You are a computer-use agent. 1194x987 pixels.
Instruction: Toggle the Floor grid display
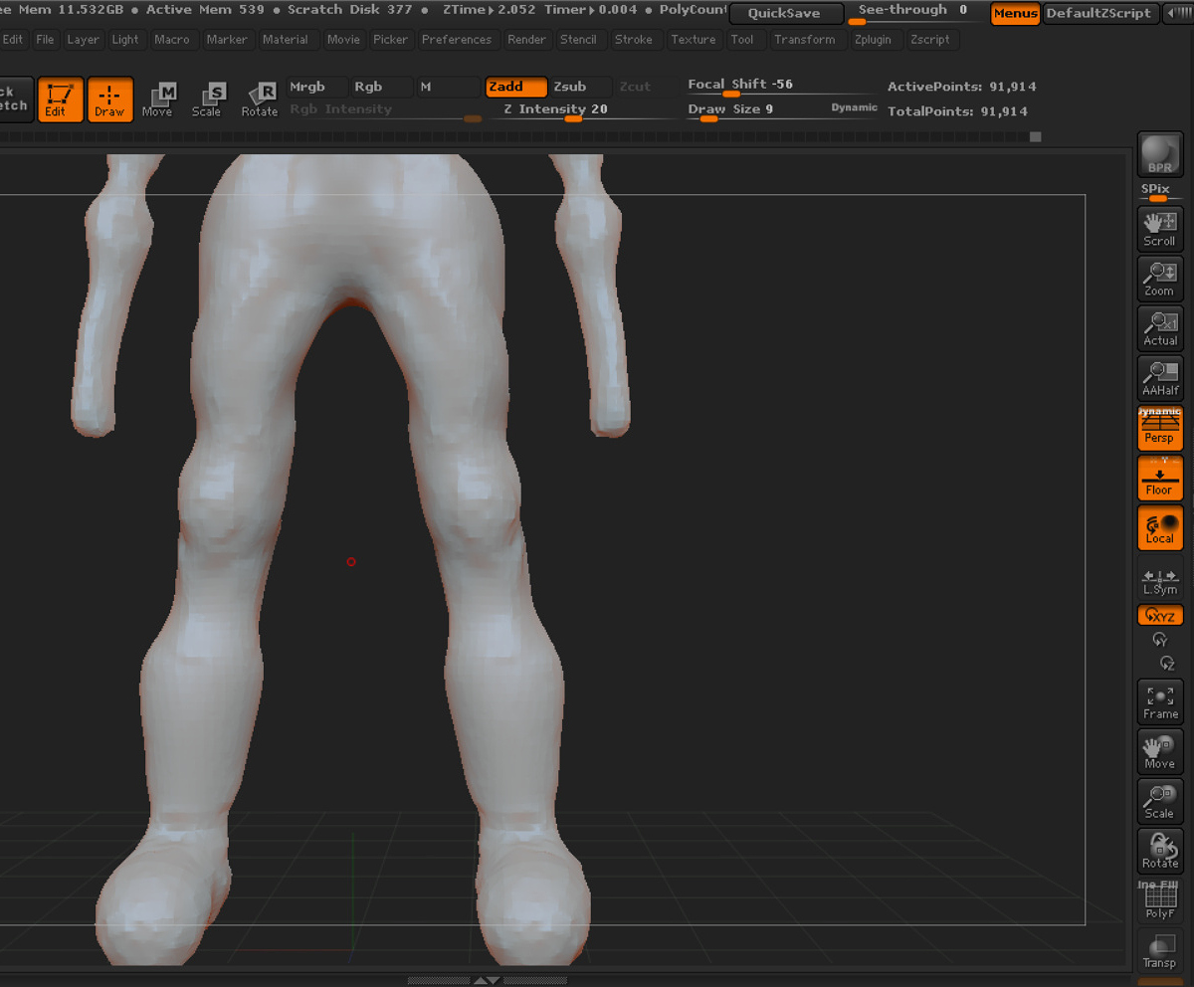(1159, 478)
